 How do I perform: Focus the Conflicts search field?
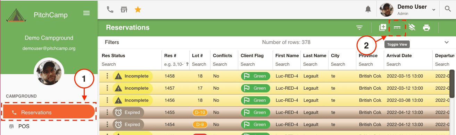click(224, 64)
